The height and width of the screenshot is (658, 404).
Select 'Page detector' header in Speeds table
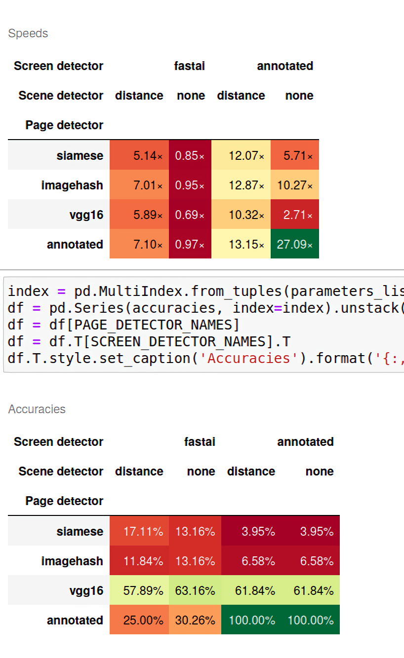click(x=65, y=125)
